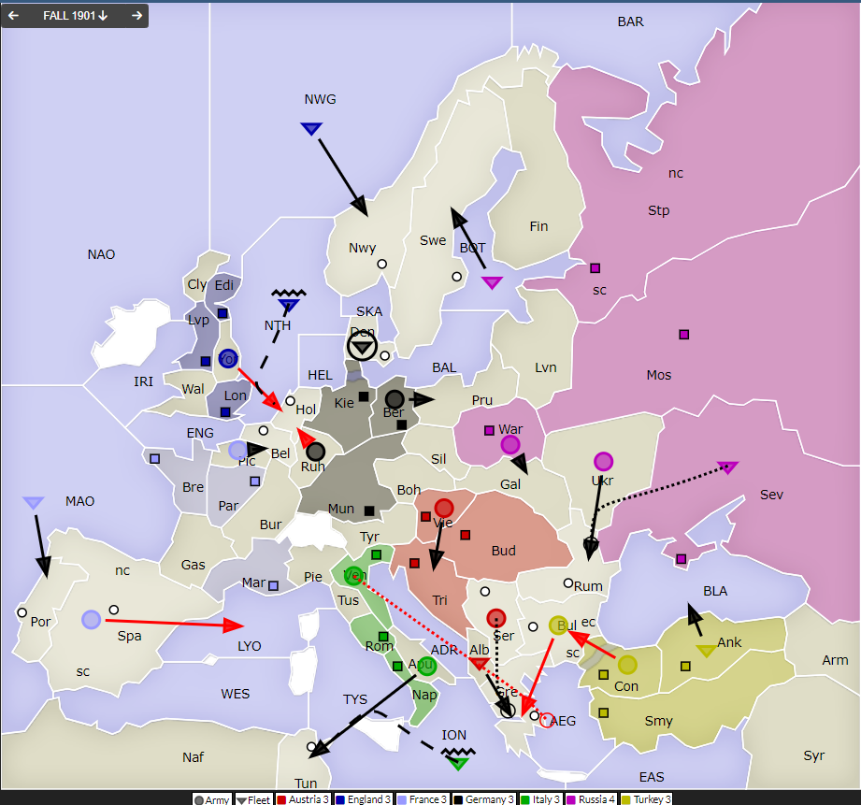Image resolution: width=861 pixels, height=805 pixels.
Task: Select the Turkish army in Bul
Action: click(558, 625)
